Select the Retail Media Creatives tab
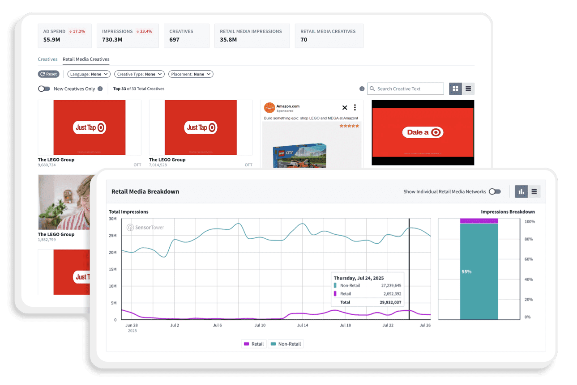This screenshot has height=385, width=577. [x=86, y=59]
